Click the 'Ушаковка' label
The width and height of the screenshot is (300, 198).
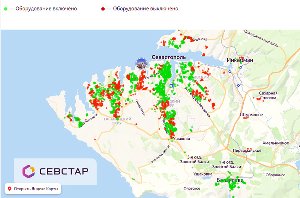(x=203, y=174)
